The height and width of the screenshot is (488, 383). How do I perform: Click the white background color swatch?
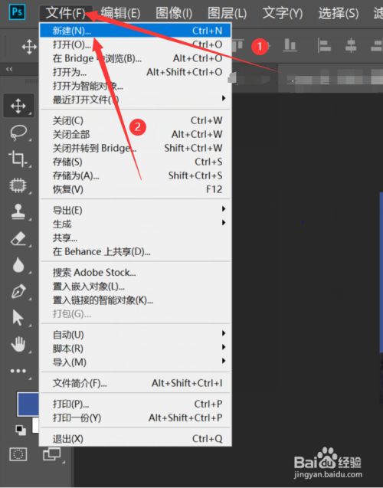point(35,425)
